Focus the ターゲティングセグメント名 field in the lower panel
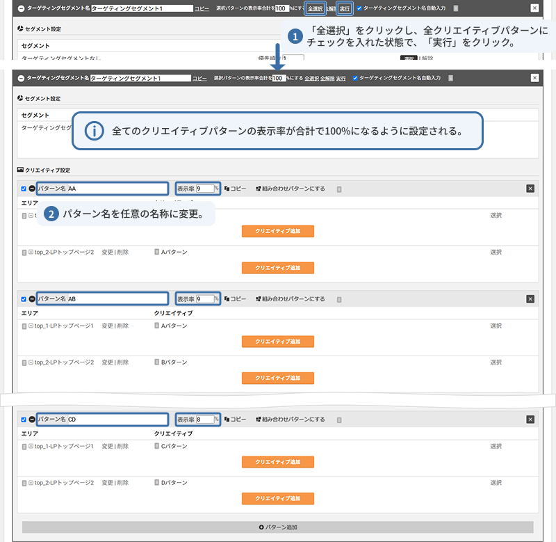Image resolution: width=556 pixels, height=542 pixels. pos(140,78)
